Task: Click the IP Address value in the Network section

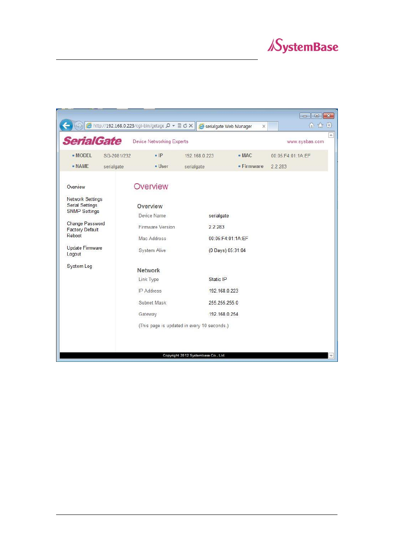Action: click(x=224, y=291)
